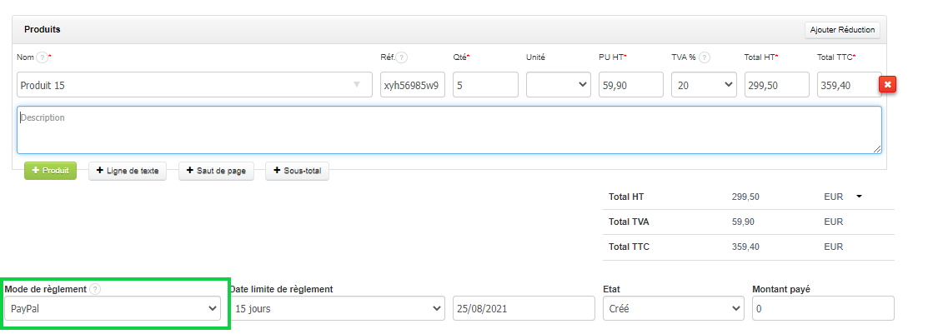Click the green add Produit button
The height and width of the screenshot is (334, 933).
[x=50, y=171]
